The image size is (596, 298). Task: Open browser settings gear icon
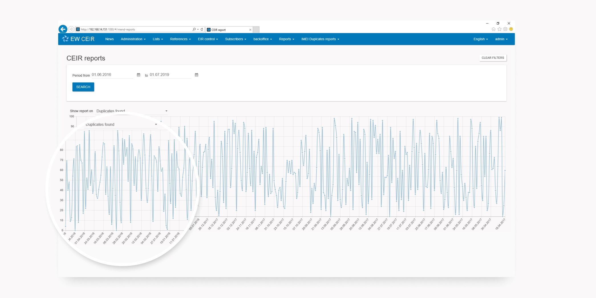[505, 29]
